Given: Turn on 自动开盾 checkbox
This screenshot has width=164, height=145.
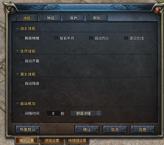Looking at the screenshot, I should click(21, 61).
